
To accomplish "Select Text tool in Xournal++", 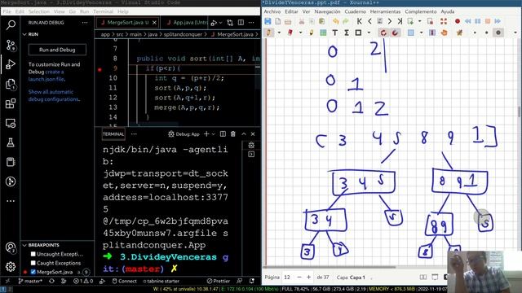I will 335,33.
